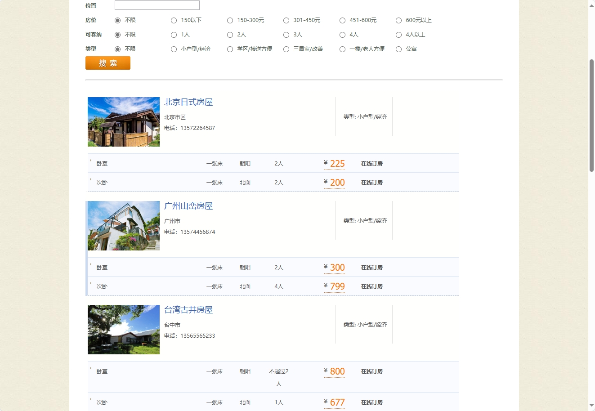Select the 150以下 price radio button
Screen dimensions: 595x411
coord(174,20)
